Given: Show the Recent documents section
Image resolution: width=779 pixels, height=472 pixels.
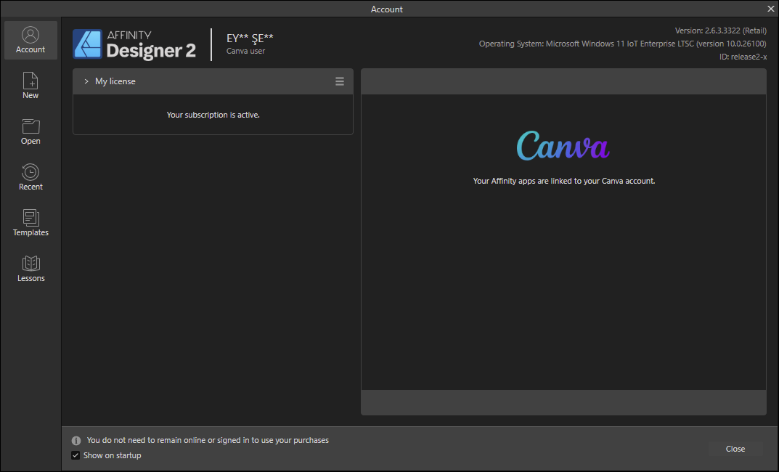Looking at the screenshot, I should pos(30,177).
